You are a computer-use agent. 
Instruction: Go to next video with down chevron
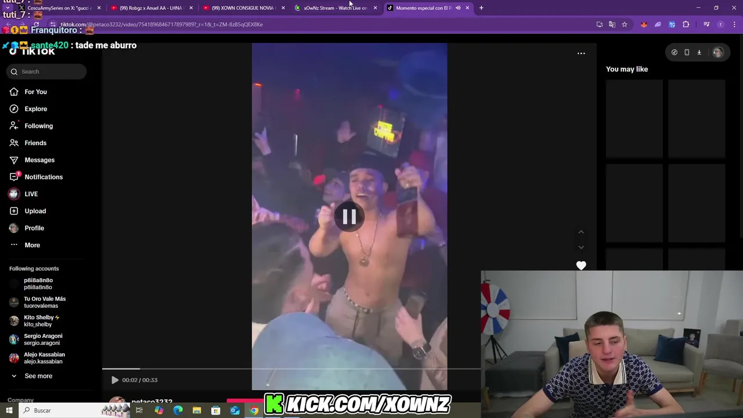click(581, 247)
